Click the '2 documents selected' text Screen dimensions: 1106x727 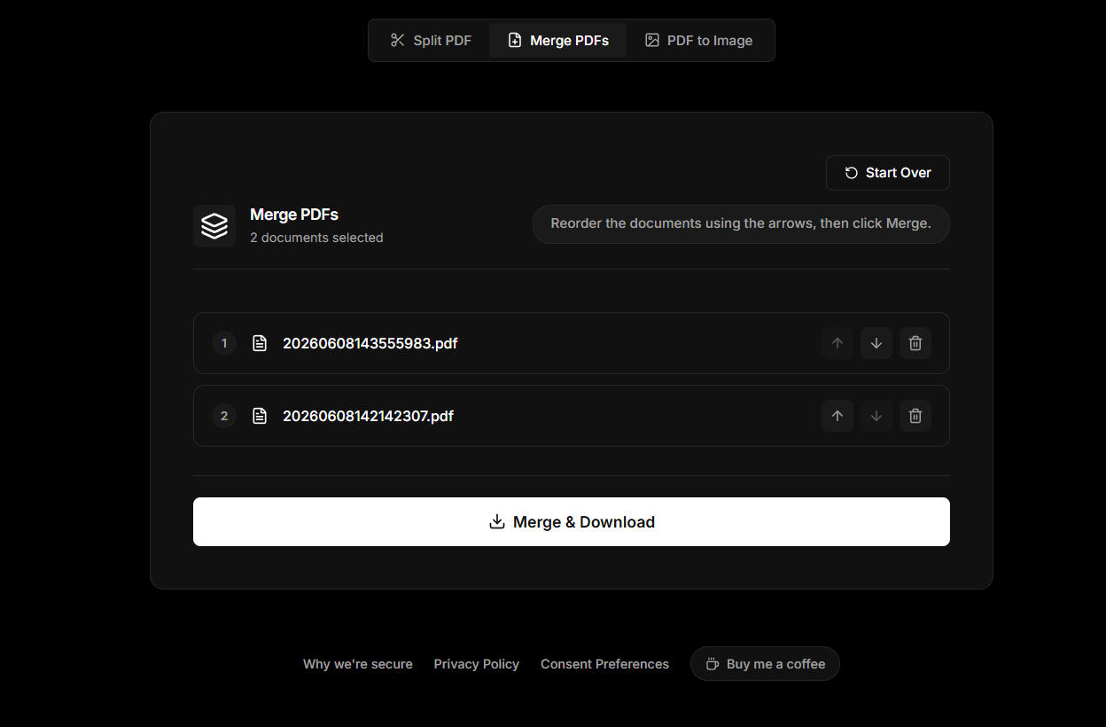[316, 238]
